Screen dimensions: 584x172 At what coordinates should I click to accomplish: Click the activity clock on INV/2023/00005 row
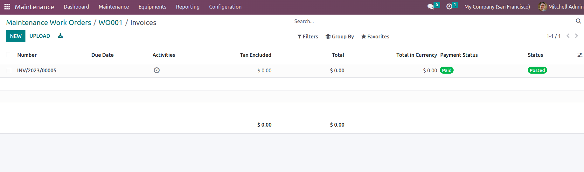(156, 70)
